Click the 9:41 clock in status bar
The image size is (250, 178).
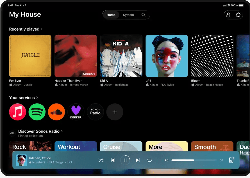pos(10,5)
